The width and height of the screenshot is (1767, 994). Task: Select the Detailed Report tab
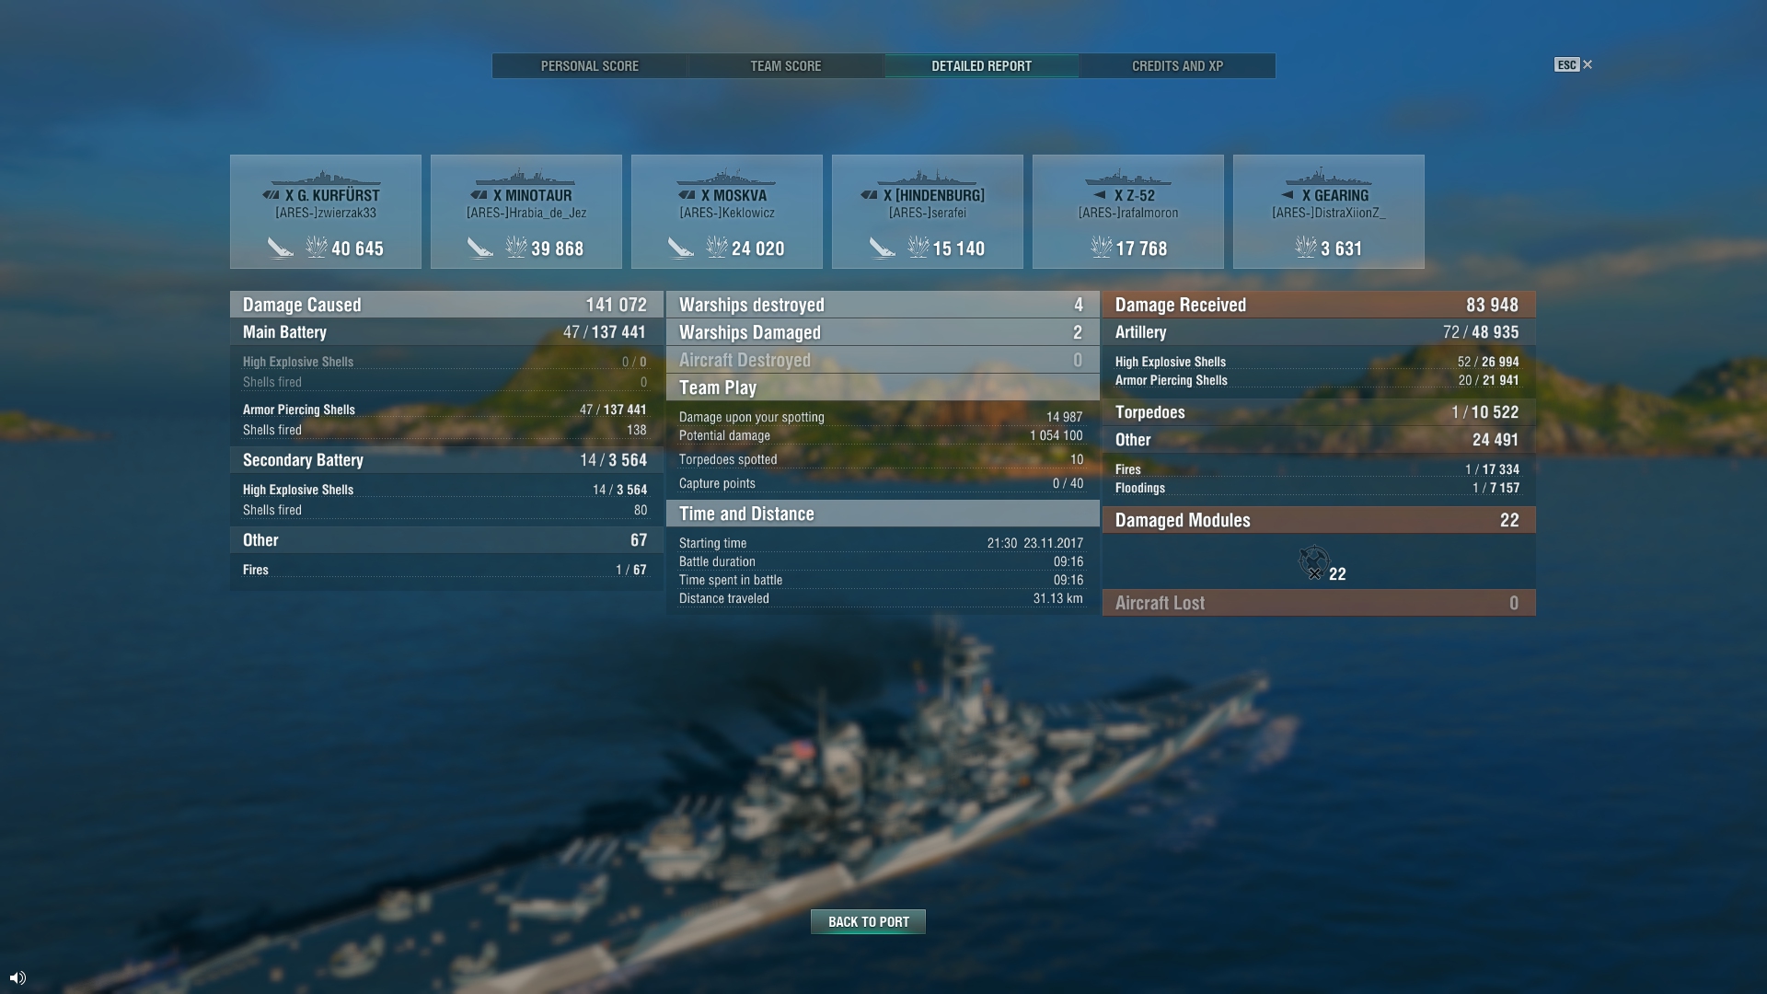[982, 66]
